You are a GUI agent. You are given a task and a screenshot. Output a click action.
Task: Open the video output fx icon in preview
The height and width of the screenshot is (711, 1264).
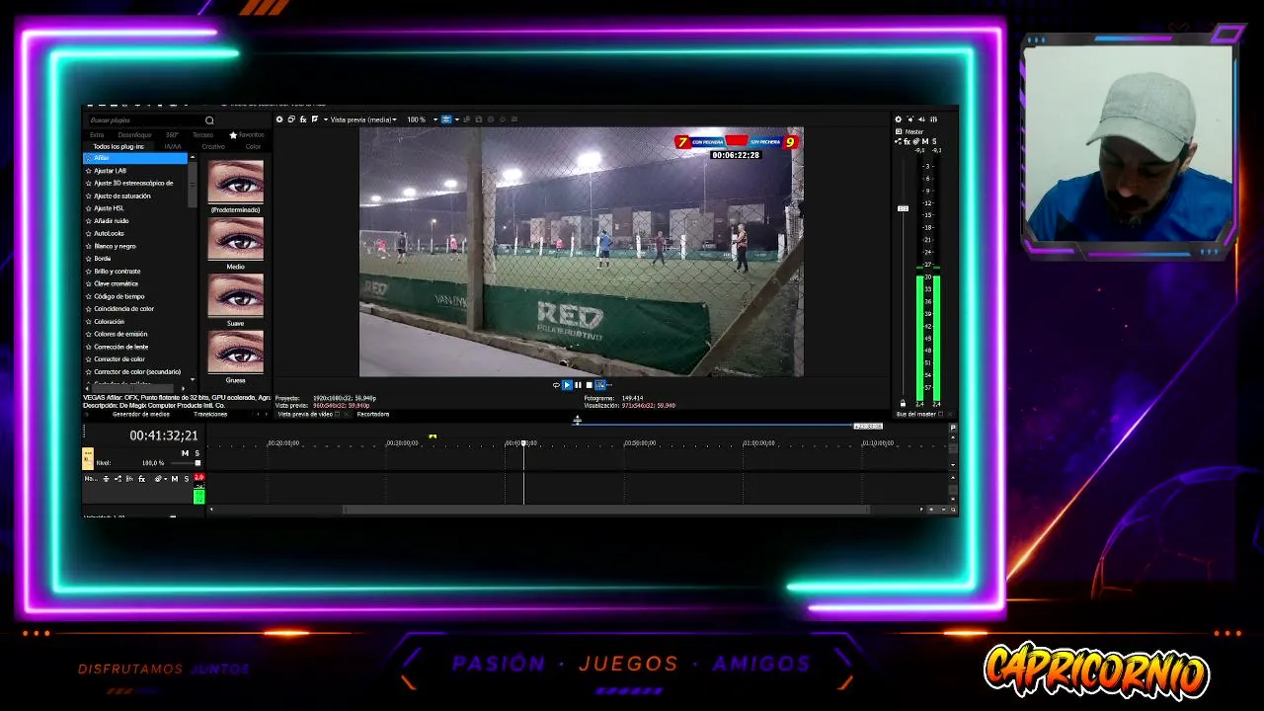coord(303,119)
